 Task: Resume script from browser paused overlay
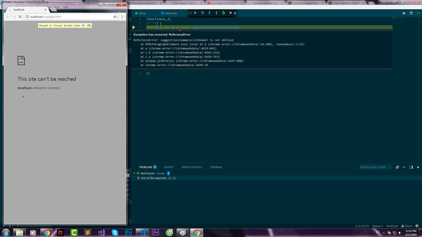[x=83, y=26]
